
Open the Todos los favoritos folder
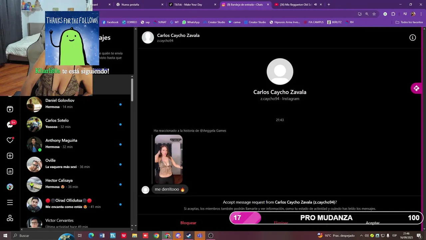409,22
